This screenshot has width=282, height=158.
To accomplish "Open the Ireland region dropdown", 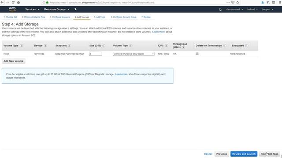I will tap(252, 9).
